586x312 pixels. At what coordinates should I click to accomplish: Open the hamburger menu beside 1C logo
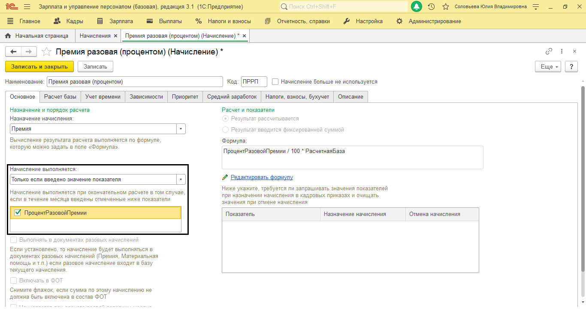point(27,7)
